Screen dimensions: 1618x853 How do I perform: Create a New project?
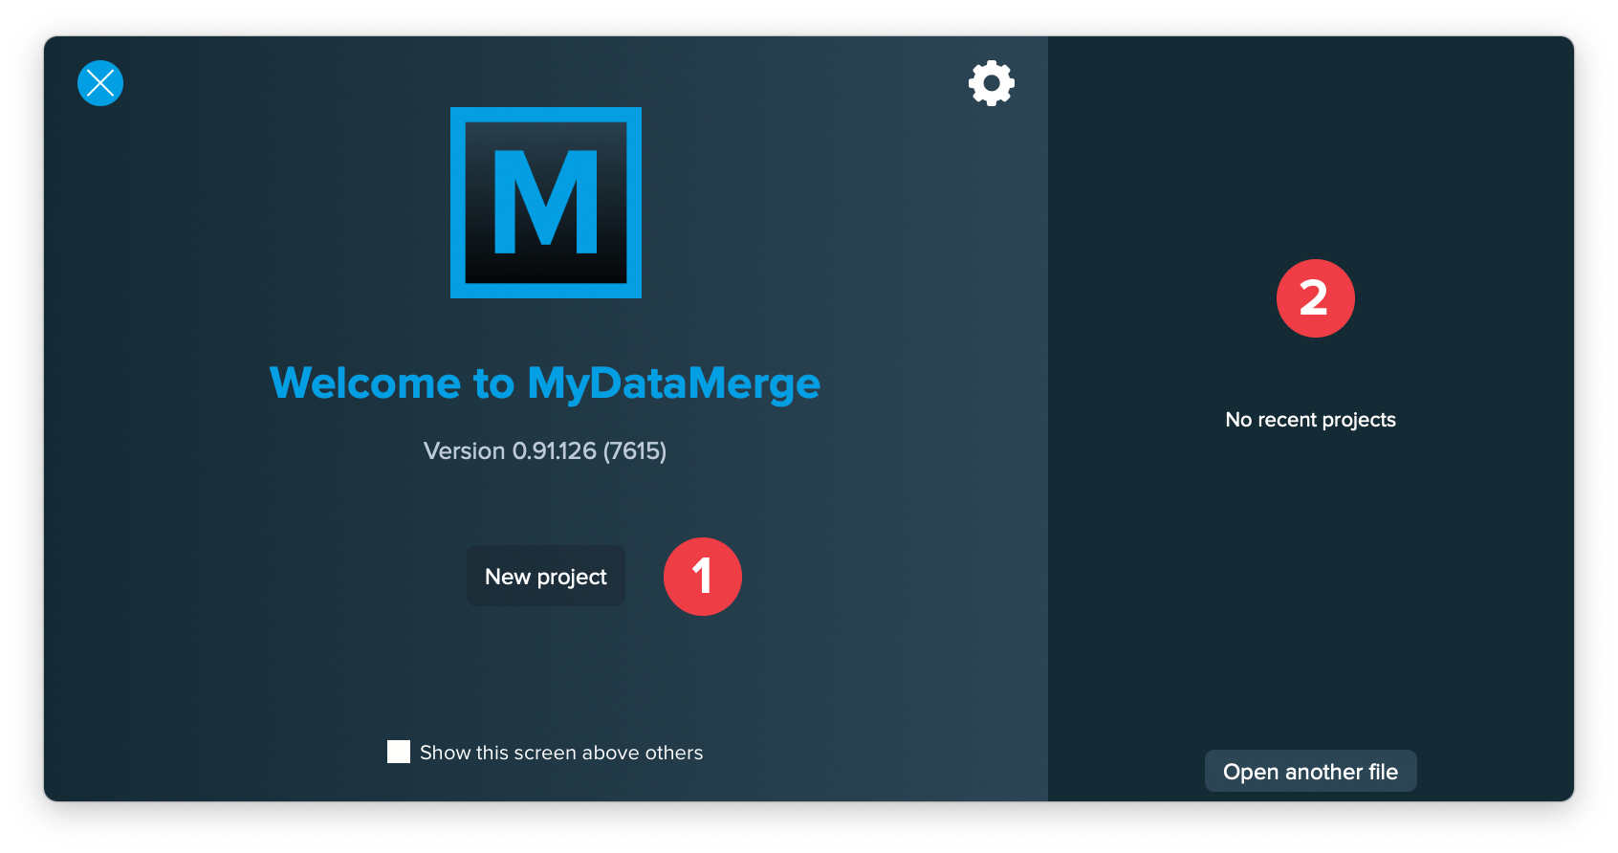pyautogui.click(x=545, y=577)
